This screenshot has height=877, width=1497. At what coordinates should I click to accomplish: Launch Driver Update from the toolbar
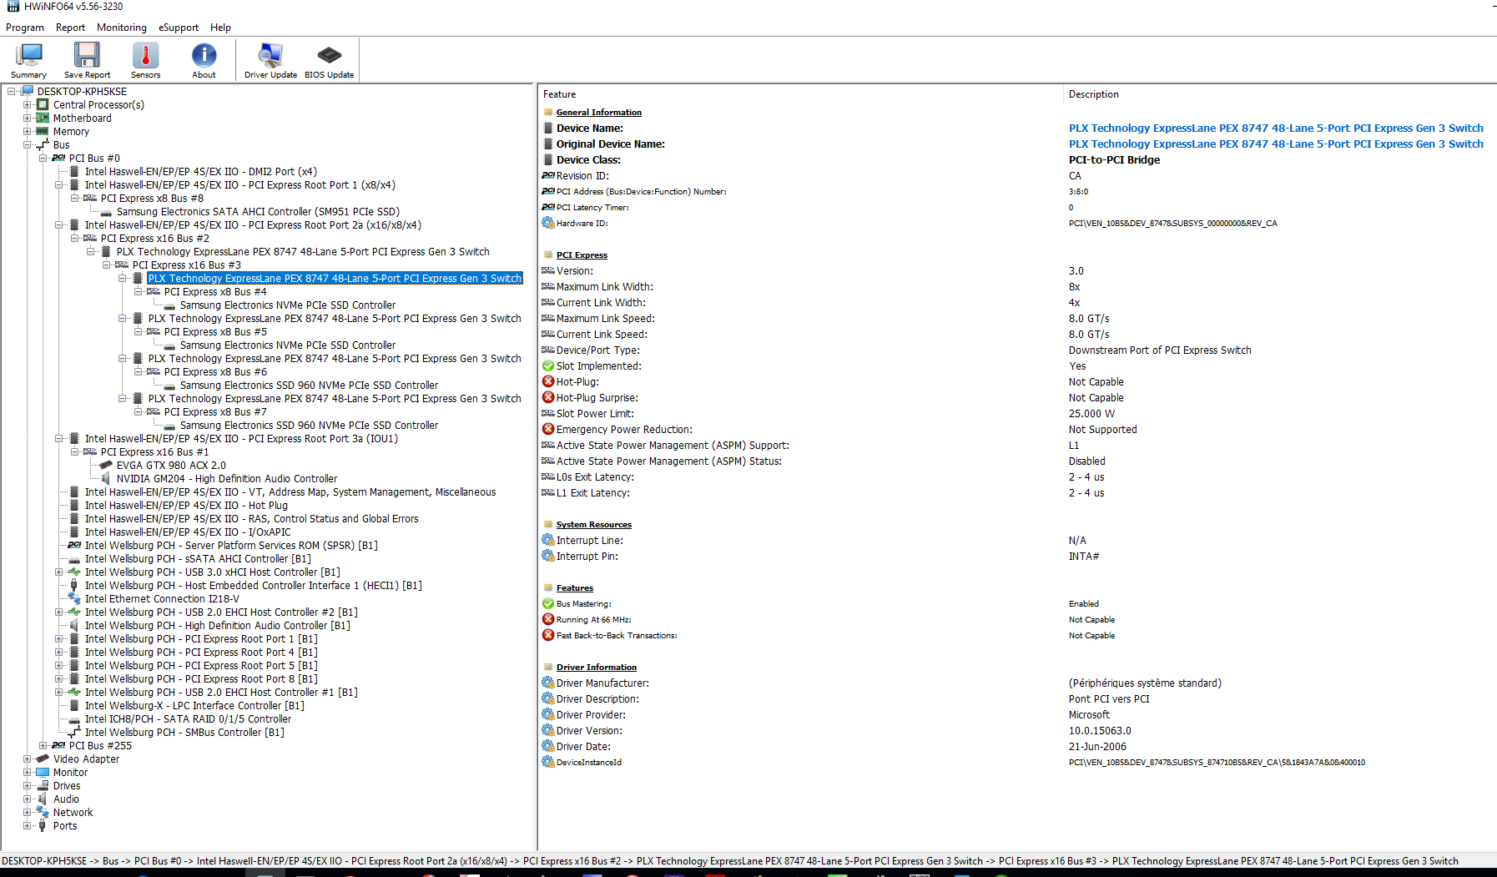coord(270,59)
